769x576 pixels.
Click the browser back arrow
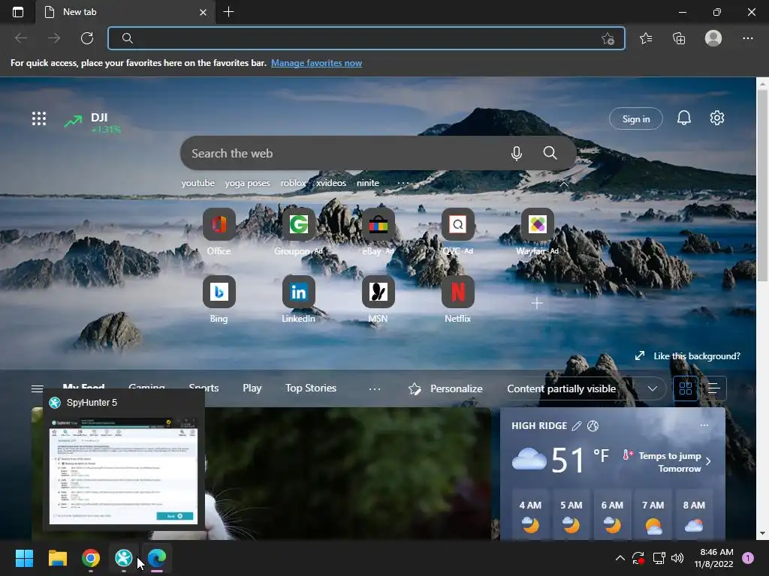[20, 38]
